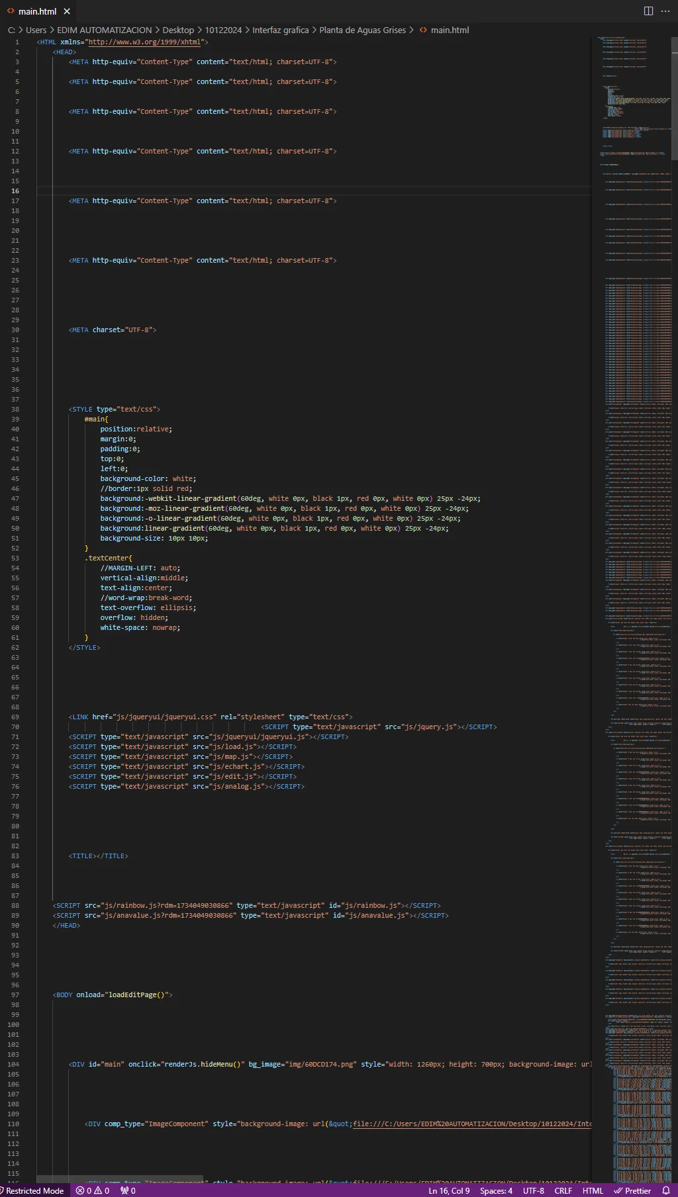Click the Prettier formatter status item

point(632,1190)
